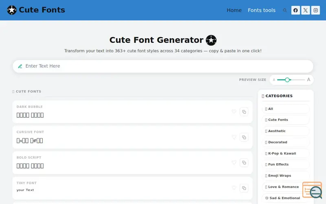Image resolution: width=326 pixels, height=204 pixels.
Task: Click the large A preview size icon
Action: coord(308,80)
